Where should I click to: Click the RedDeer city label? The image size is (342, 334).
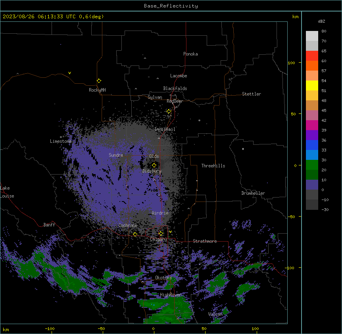[x=175, y=101]
